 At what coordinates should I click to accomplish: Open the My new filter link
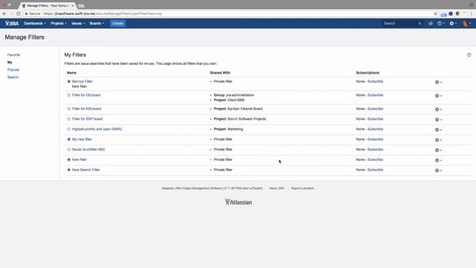click(x=82, y=139)
